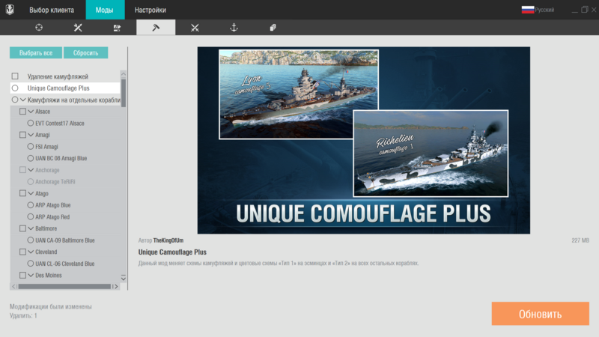
Task: Collapse Камуфляжи на отдельные корабли group
Action: pyautogui.click(x=23, y=100)
